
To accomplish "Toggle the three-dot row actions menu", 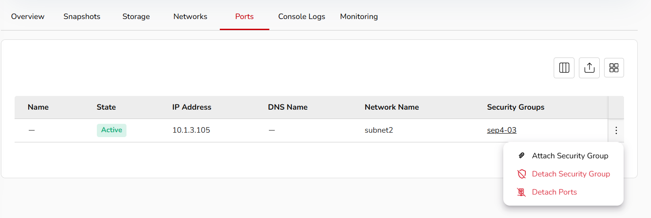I will tap(616, 130).
